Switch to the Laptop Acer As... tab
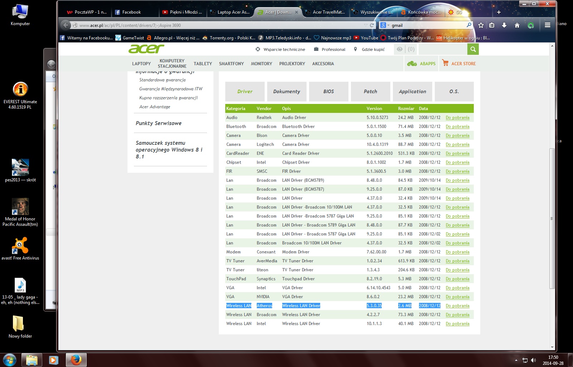This screenshot has height=367, width=573. (230, 12)
